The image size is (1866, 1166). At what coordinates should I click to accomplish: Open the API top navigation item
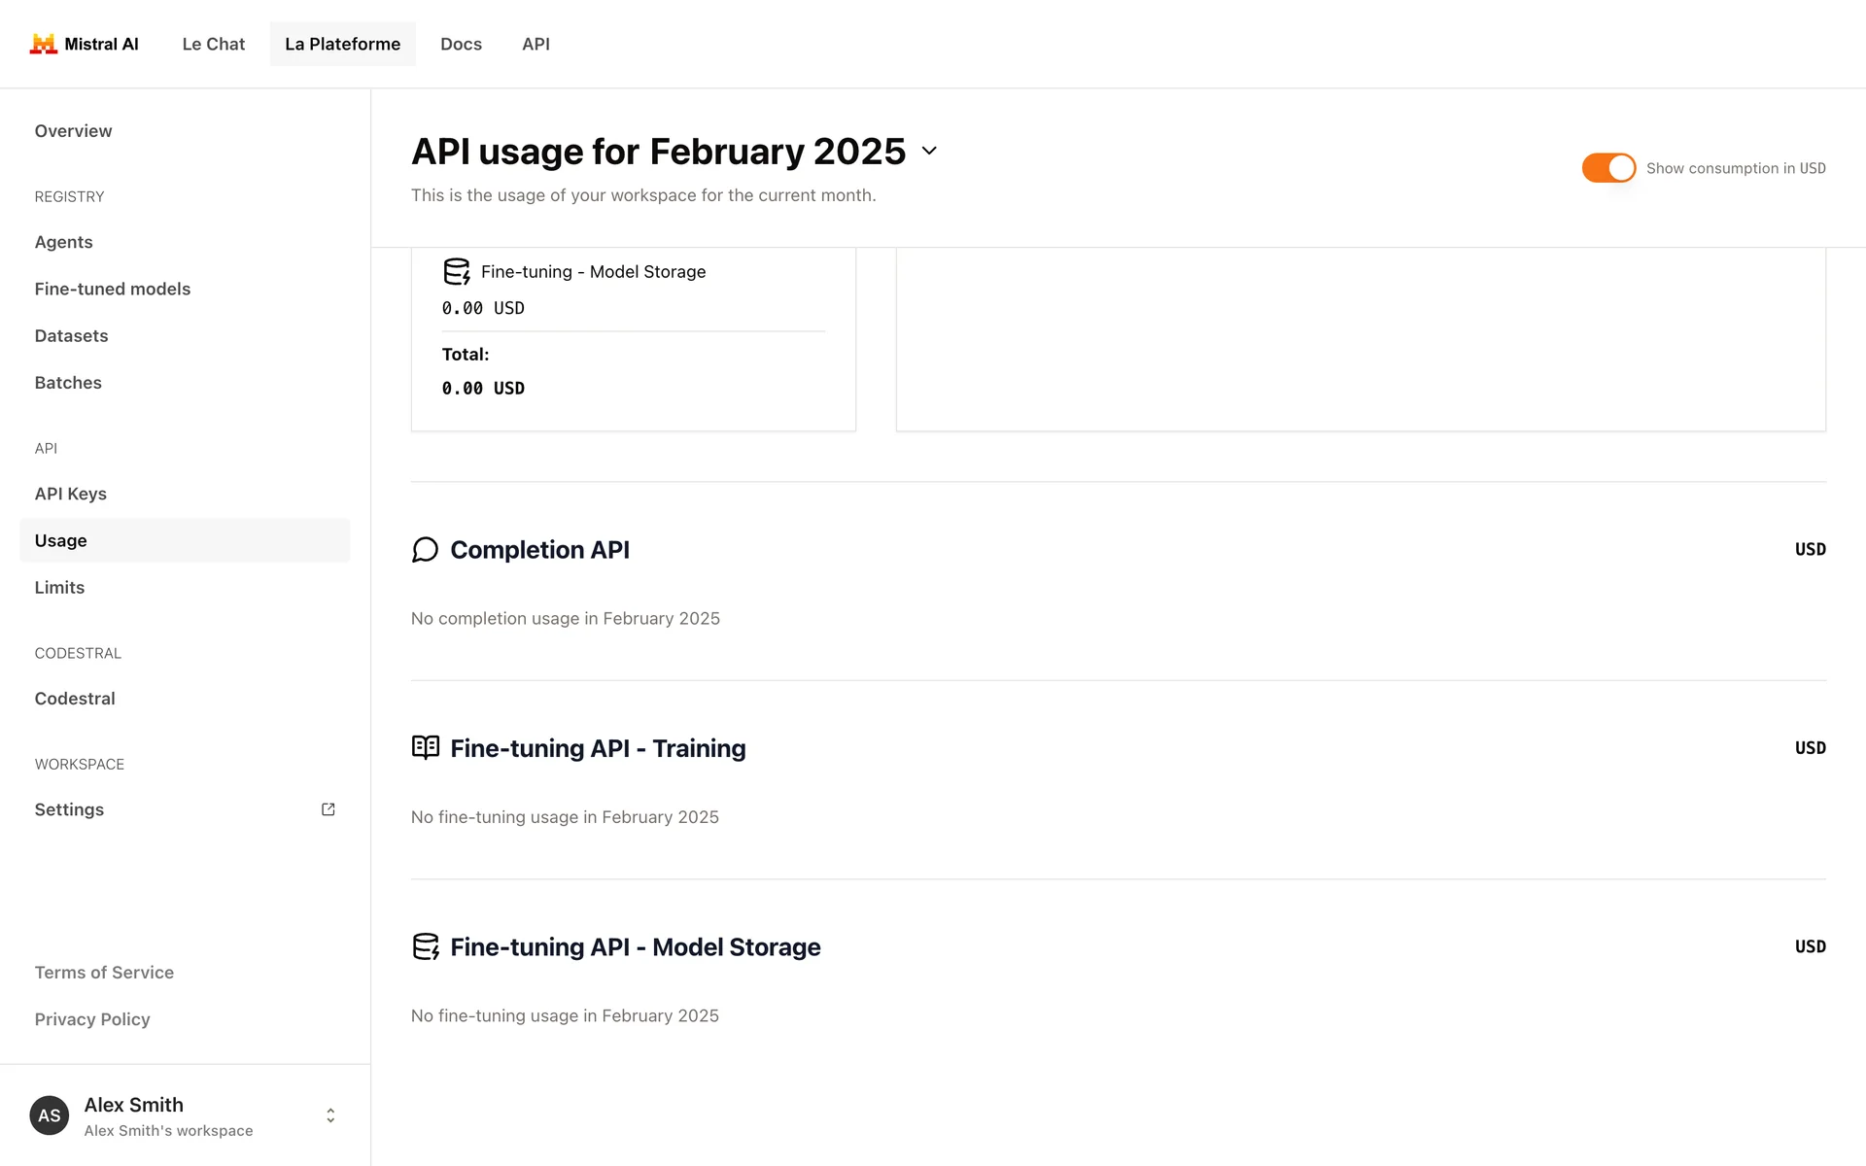(x=536, y=44)
